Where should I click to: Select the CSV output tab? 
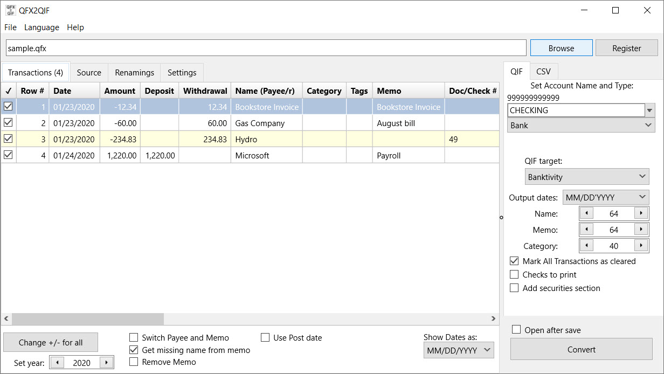point(544,71)
